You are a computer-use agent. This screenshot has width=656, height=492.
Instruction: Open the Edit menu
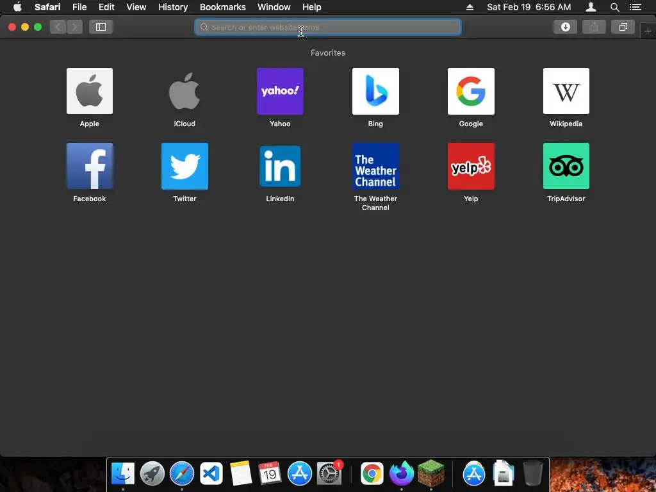tap(106, 7)
